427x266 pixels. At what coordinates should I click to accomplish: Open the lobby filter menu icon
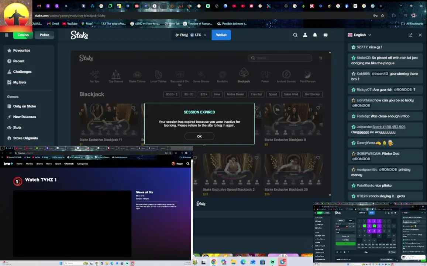tap(320, 58)
